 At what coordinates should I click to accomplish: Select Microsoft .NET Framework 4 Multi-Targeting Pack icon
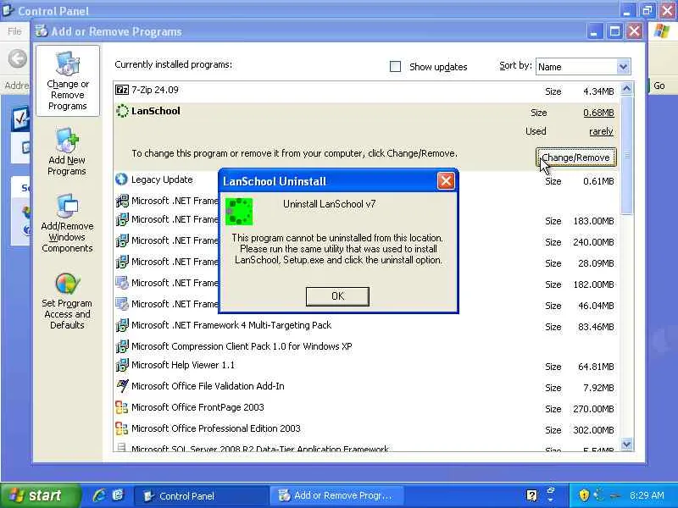(122, 325)
